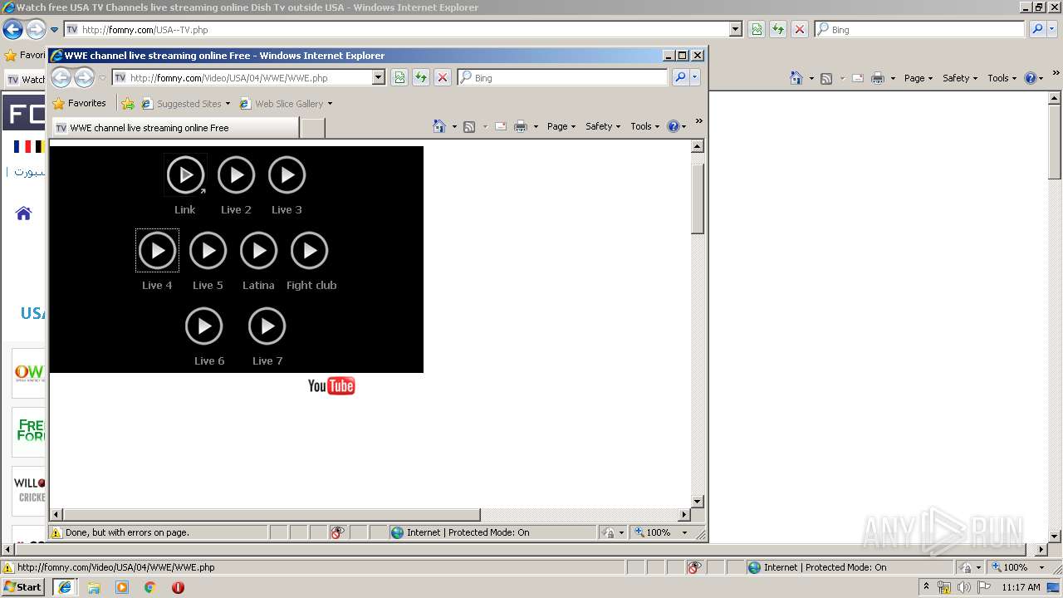
Task: Play the Live 6 stream
Action: click(x=203, y=326)
